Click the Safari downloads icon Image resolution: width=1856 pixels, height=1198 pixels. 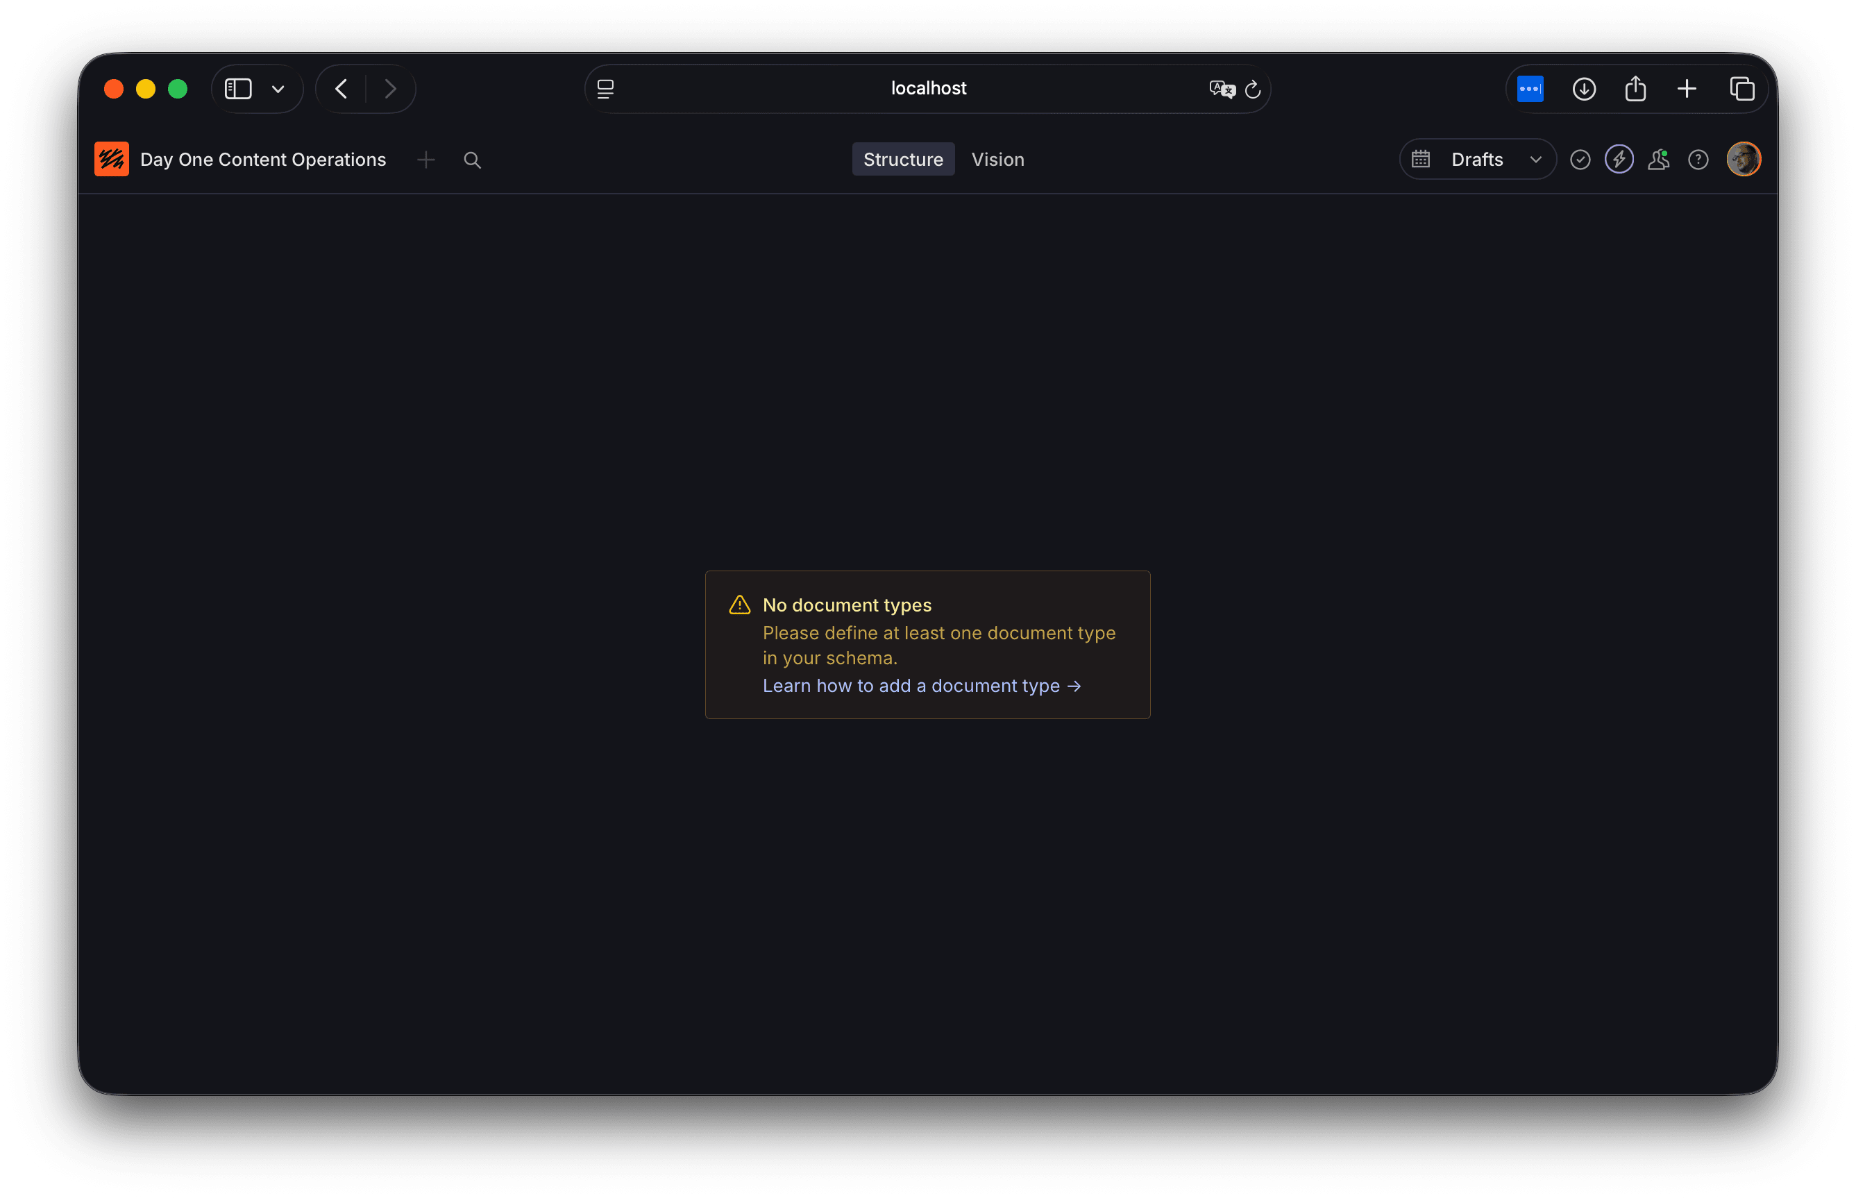click(1584, 89)
